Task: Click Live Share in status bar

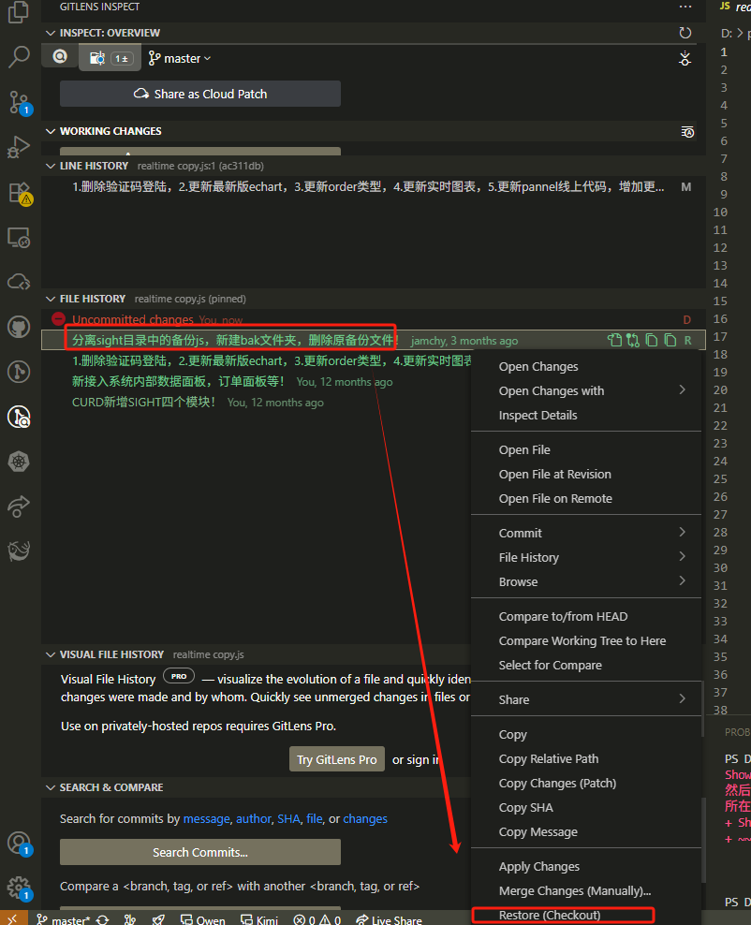Action: point(390,919)
